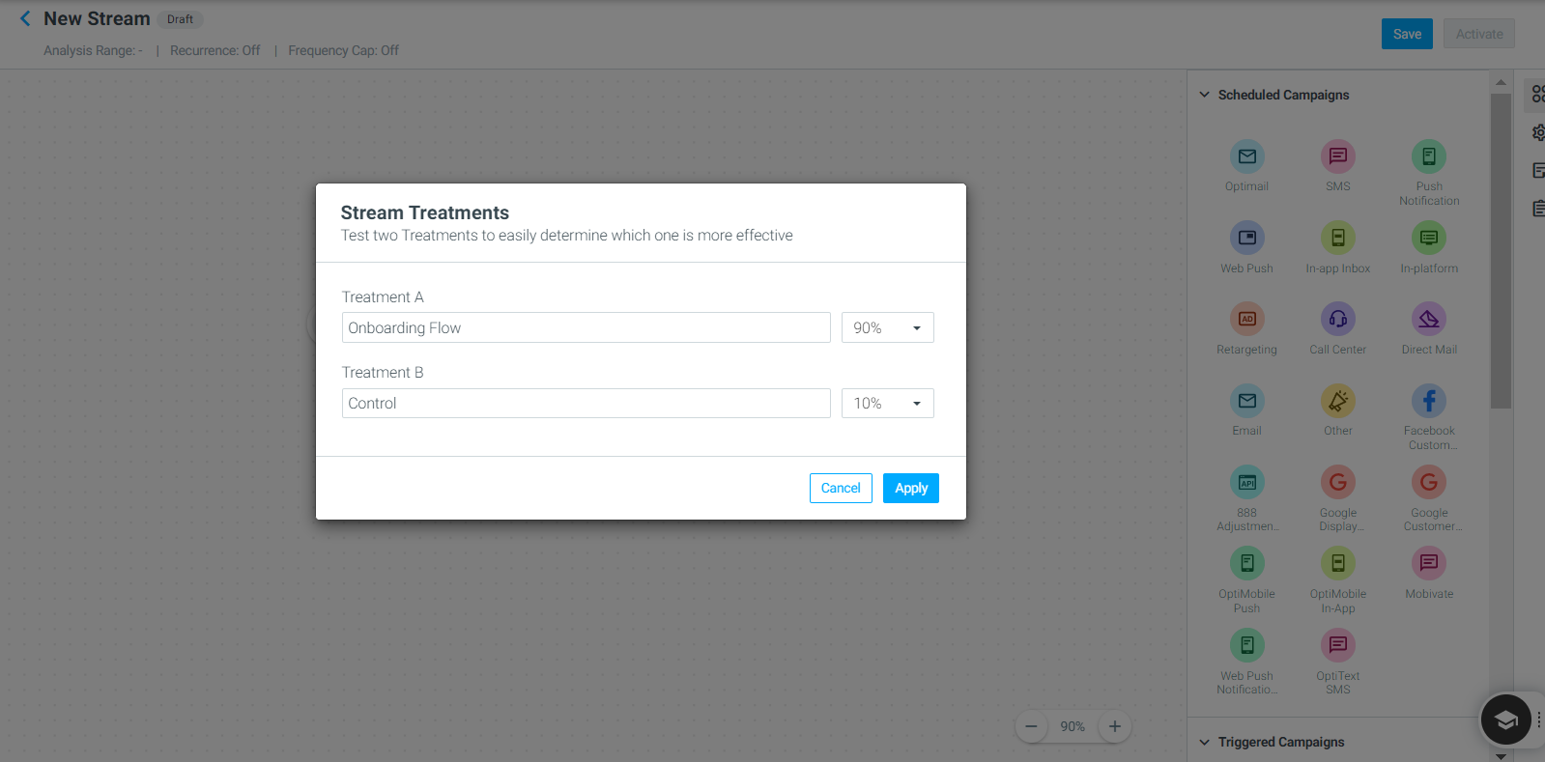The height and width of the screenshot is (762, 1545).
Task: Edit the Treatment A name field
Action: click(586, 327)
